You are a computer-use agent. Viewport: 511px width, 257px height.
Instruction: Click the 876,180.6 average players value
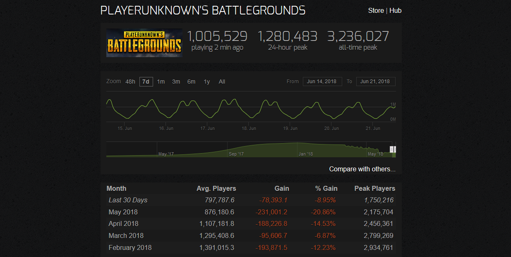click(x=220, y=212)
